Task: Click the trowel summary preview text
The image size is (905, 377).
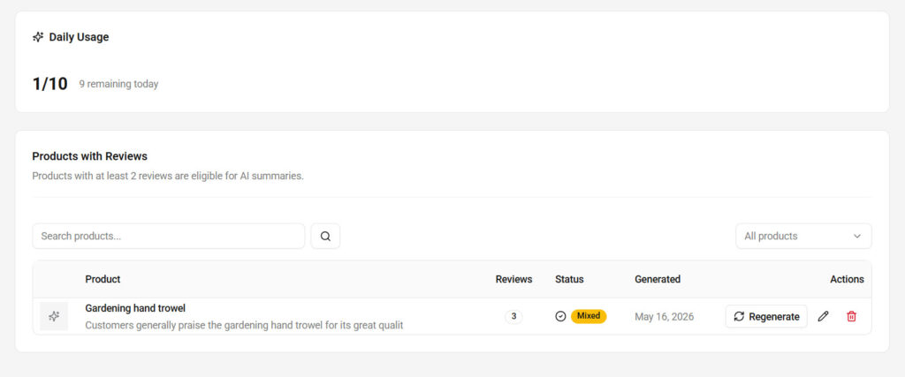Action: click(x=244, y=325)
